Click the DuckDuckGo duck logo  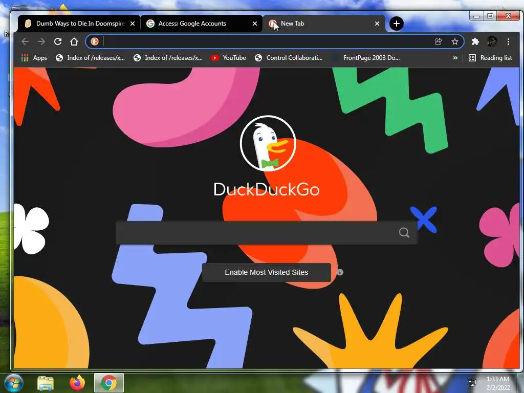pyautogui.click(x=268, y=143)
